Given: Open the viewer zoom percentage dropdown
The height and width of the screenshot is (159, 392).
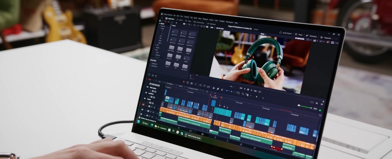Looking at the screenshot, I should 211,28.
